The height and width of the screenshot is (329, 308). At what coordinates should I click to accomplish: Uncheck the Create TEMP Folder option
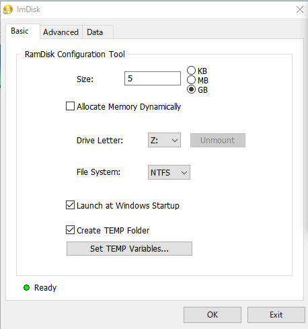click(70, 230)
